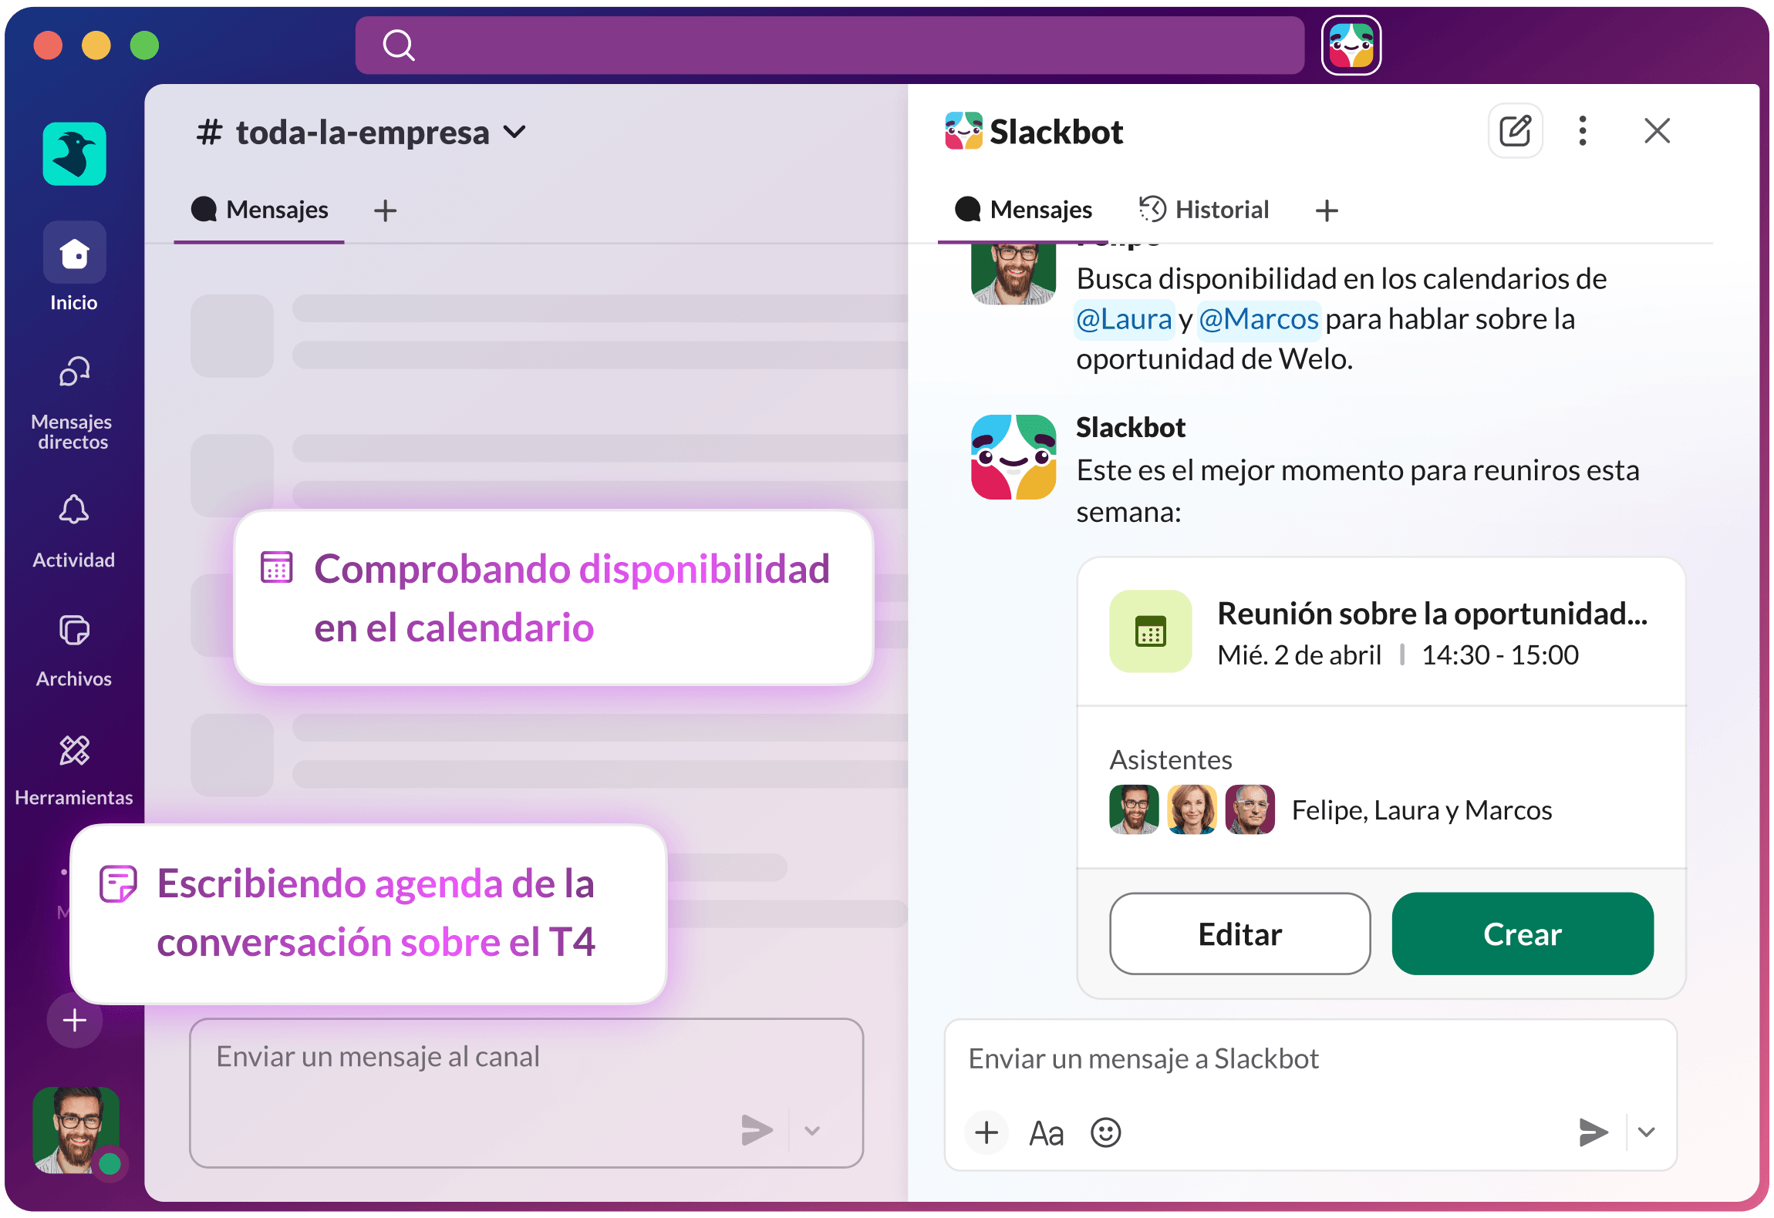Click the @Marcos mention
Screen dimensions: 1774x1218
(1259, 319)
